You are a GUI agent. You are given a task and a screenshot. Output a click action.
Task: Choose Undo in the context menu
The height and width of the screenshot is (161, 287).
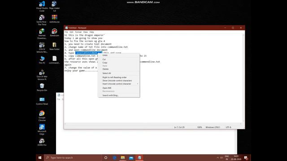click(118, 55)
